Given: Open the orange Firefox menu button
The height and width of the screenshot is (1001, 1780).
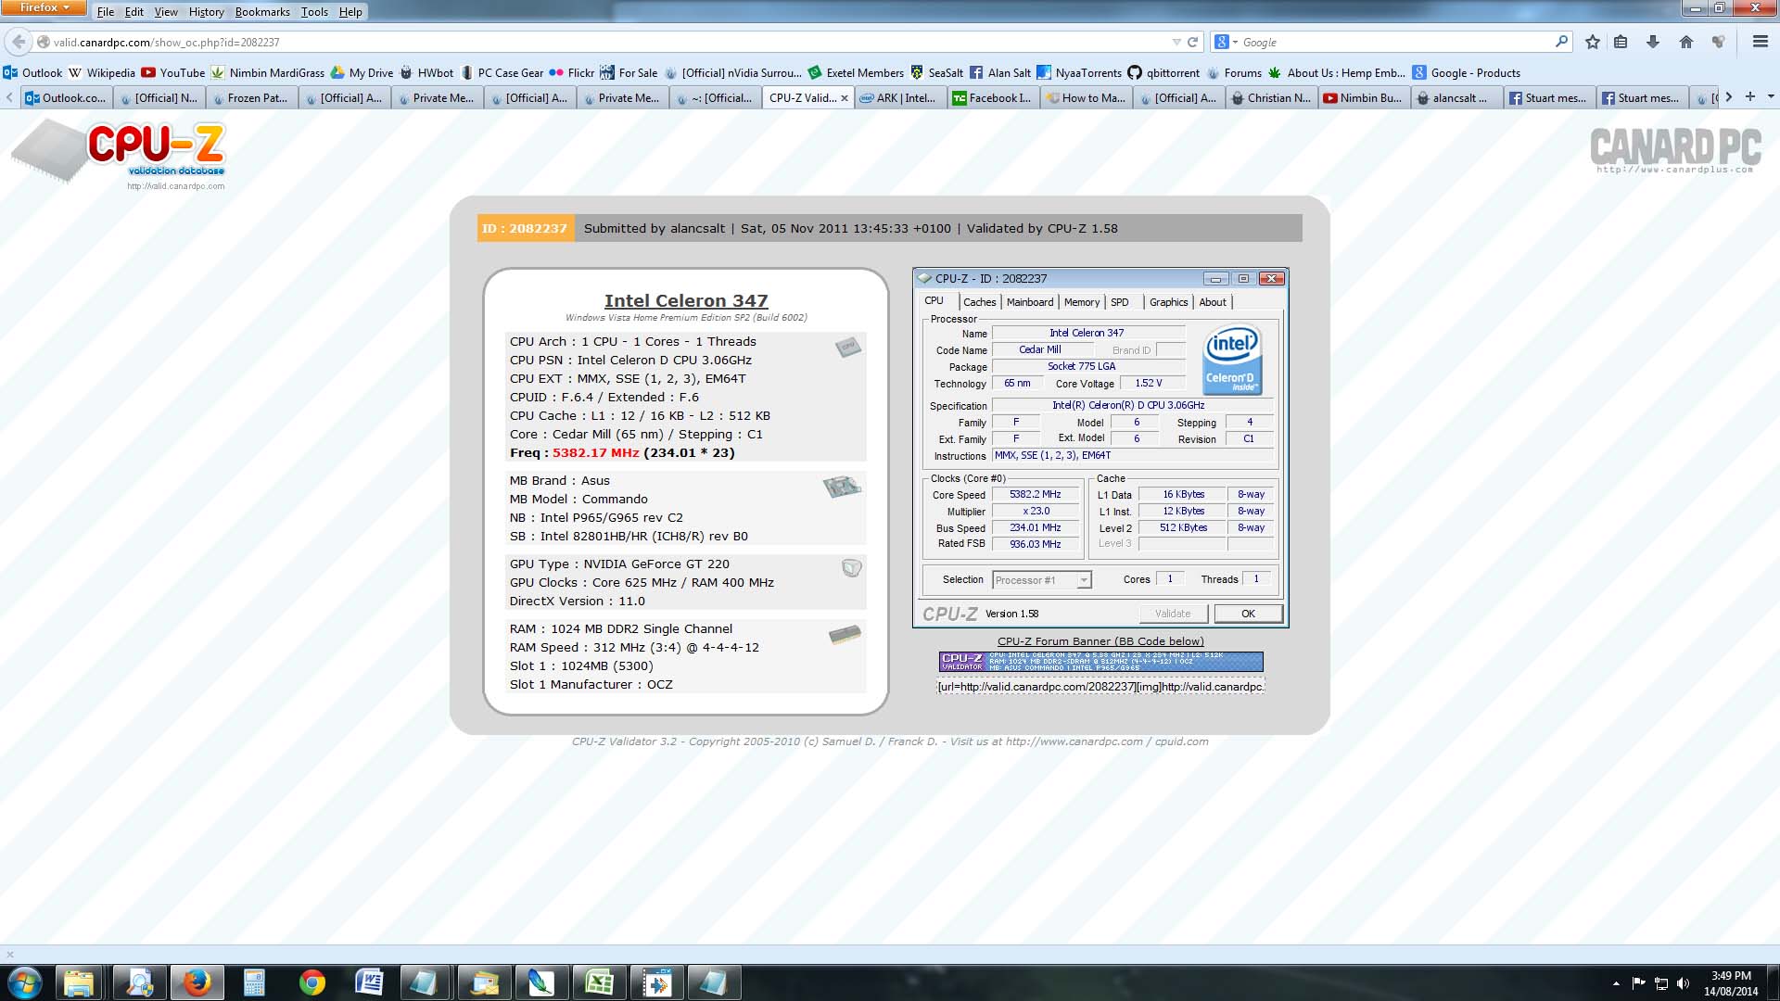Looking at the screenshot, I should pyautogui.click(x=44, y=8).
